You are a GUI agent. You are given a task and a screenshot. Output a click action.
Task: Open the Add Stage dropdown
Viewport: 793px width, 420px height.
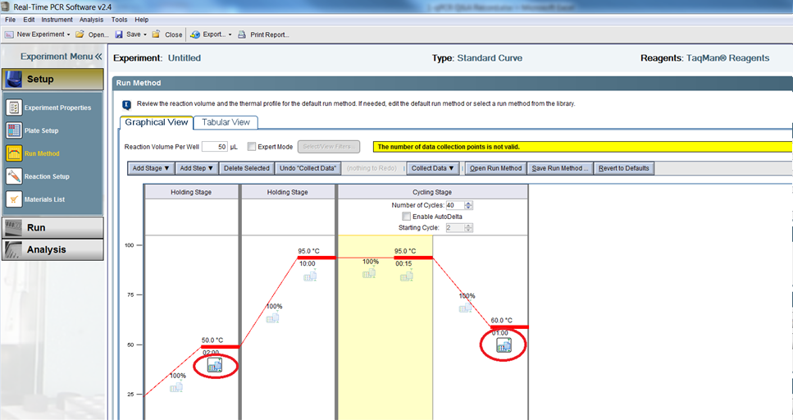click(151, 168)
